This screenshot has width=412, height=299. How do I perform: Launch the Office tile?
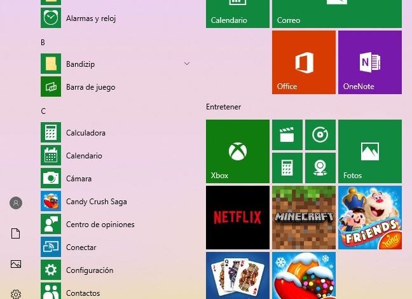point(304,62)
